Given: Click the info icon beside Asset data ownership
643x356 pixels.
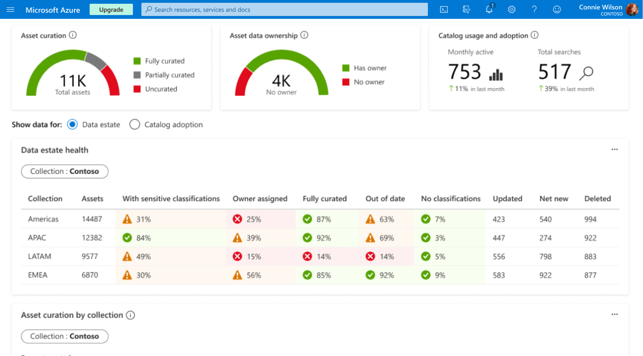Looking at the screenshot, I should point(304,35).
